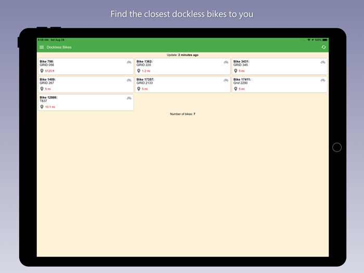Viewport: 364px width, 273px height.
Task: Click the location pin on Bike 12866 card
Action: 42,107
